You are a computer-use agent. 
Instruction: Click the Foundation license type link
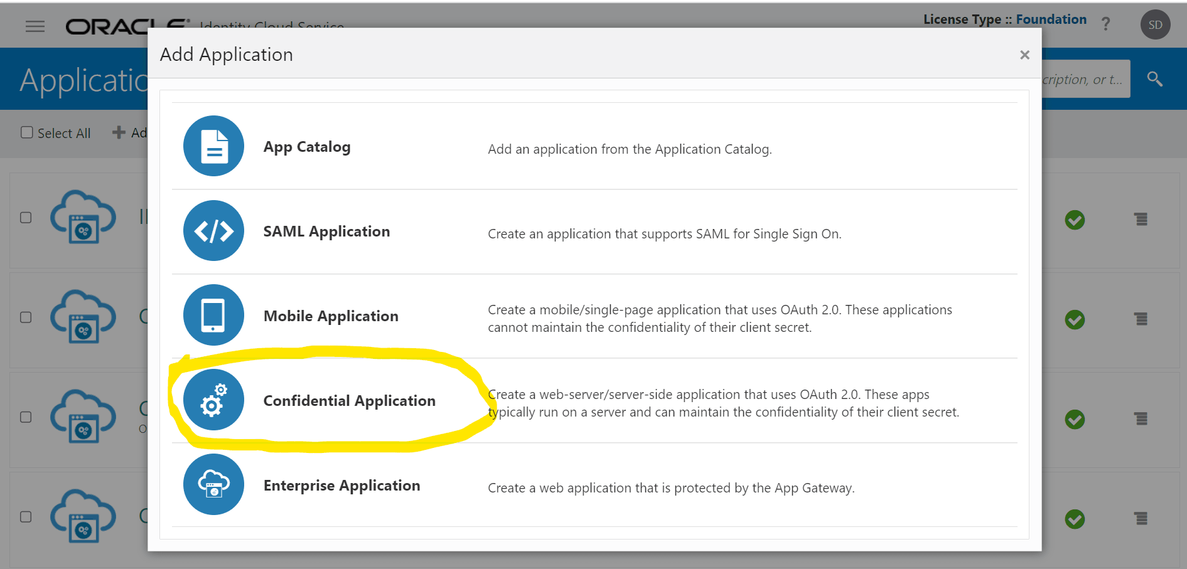[x=1051, y=19]
